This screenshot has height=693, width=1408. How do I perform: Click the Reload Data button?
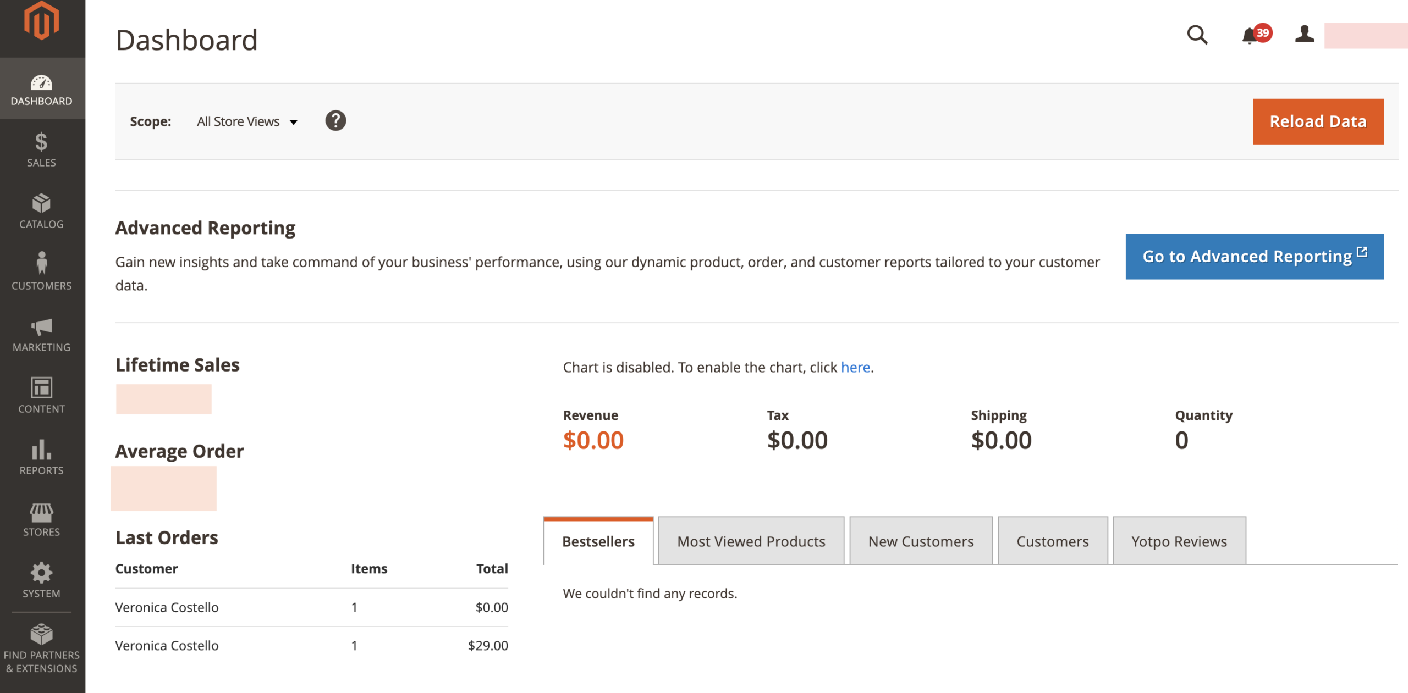coord(1318,121)
